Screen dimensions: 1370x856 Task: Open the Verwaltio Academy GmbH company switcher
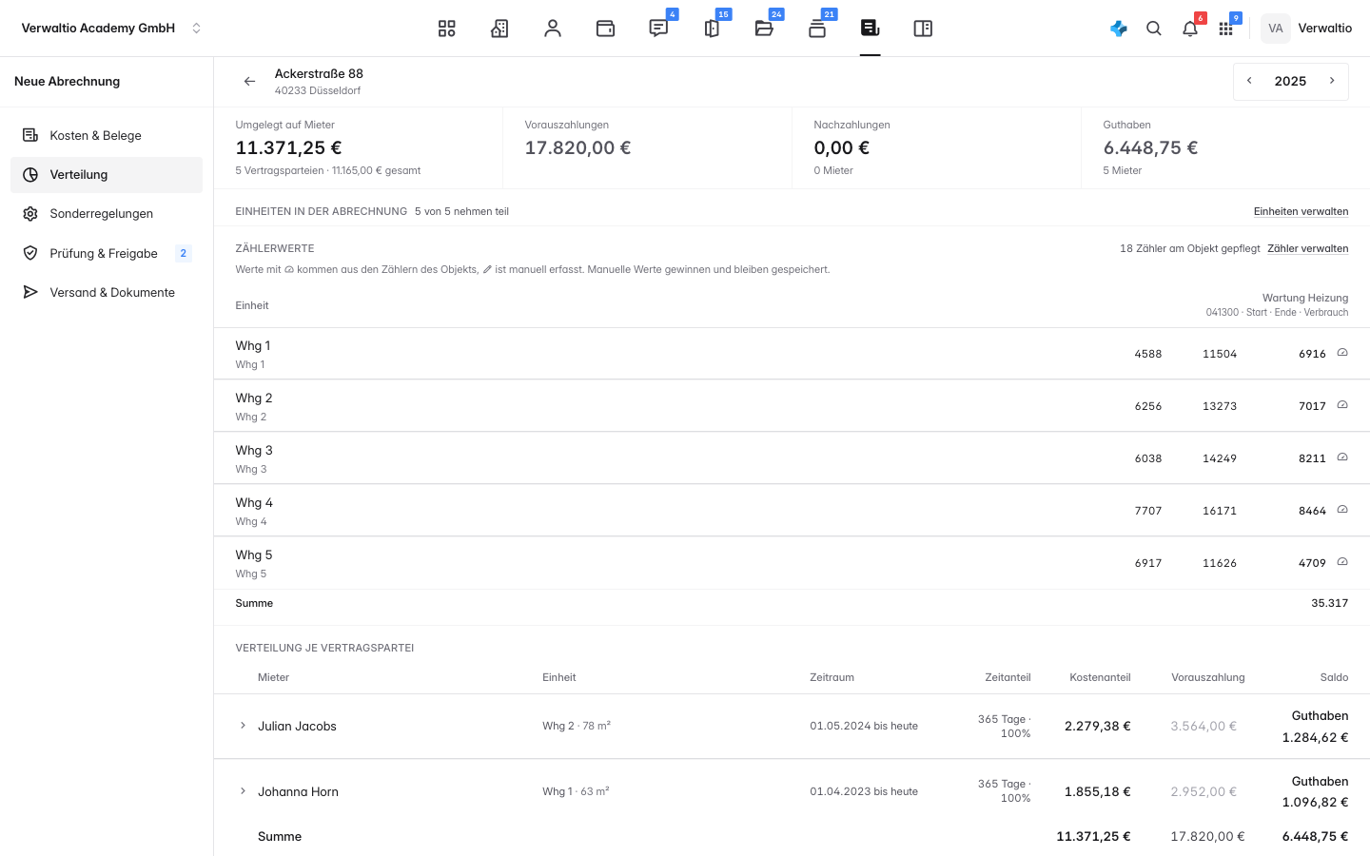111,29
